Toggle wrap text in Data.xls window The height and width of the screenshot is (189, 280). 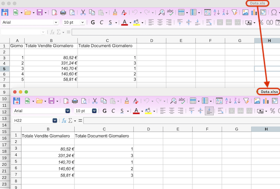(x=209, y=22)
